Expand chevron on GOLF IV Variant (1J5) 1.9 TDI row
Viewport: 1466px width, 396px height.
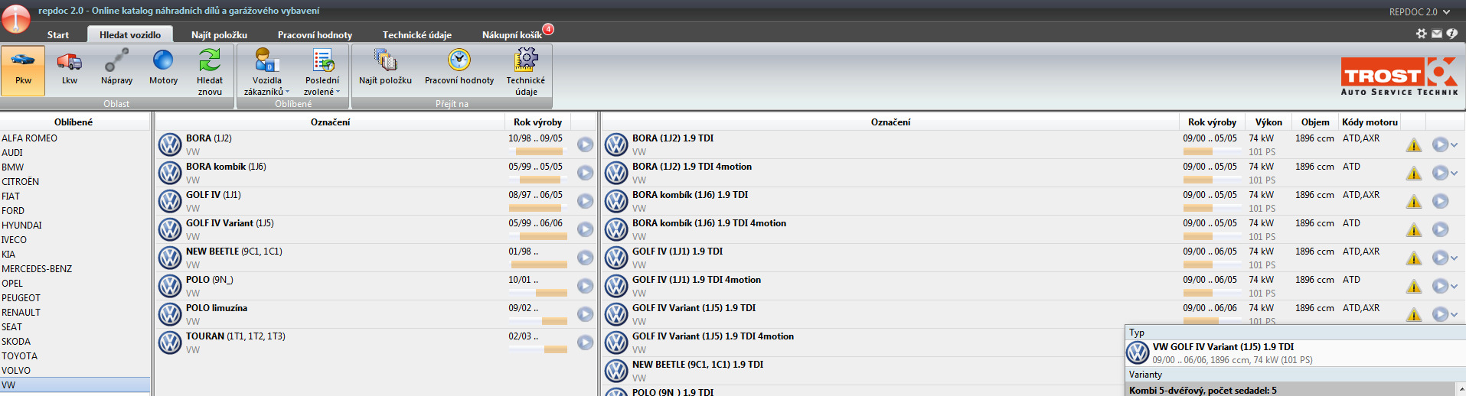point(1454,315)
